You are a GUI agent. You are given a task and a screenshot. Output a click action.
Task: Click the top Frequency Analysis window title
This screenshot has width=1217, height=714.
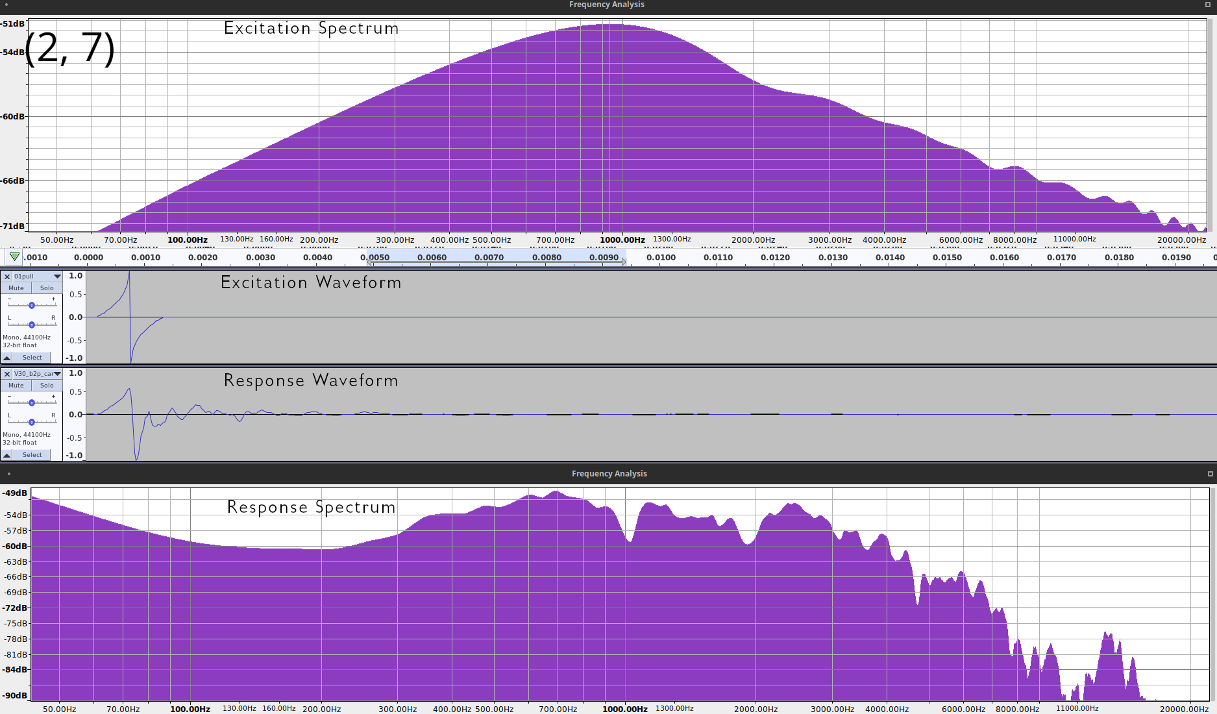tap(607, 5)
